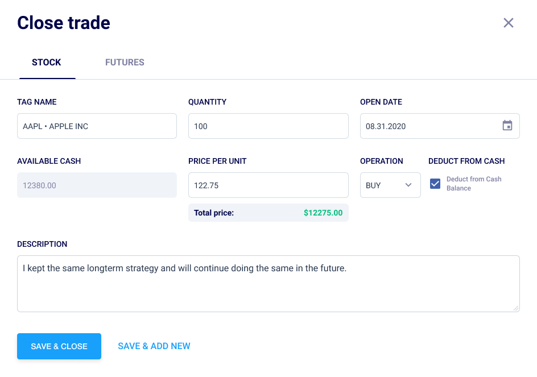
Task: Click the Price Per Unit field
Action: tap(268, 185)
